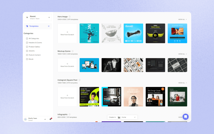
Task: Expand the Noemi workspace dropdown
Action: (49, 17)
